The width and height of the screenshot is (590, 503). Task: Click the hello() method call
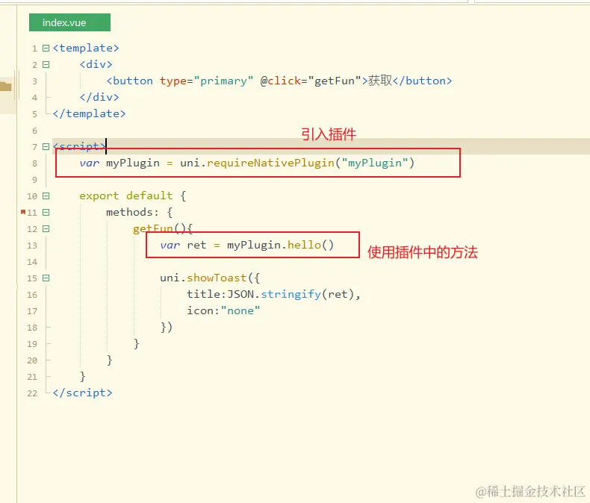[x=311, y=245]
